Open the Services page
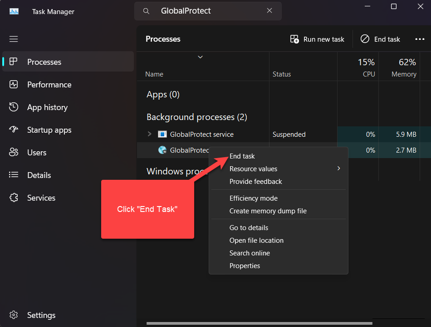This screenshot has height=327, width=431. [x=41, y=198]
